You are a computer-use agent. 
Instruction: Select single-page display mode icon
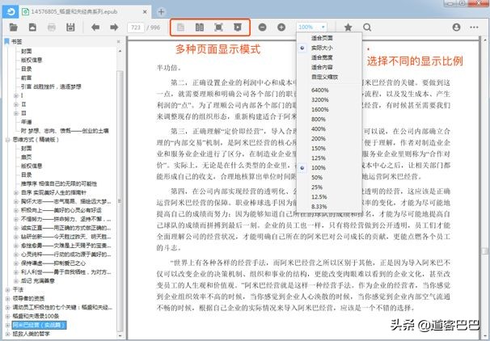(x=180, y=27)
